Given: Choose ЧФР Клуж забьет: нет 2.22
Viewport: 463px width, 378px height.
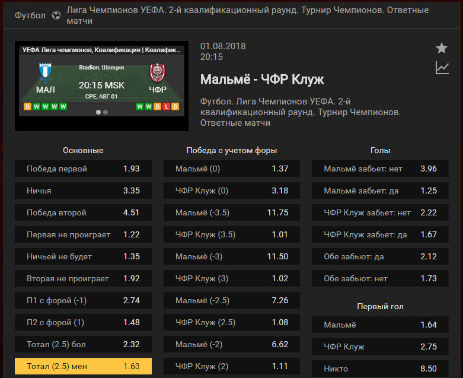Looking at the screenshot, I should pos(381,212).
